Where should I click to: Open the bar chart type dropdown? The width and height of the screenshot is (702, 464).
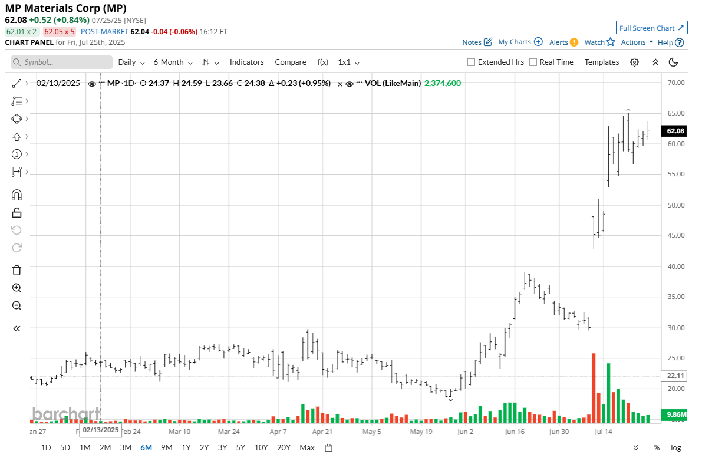(x=210, y=62)
